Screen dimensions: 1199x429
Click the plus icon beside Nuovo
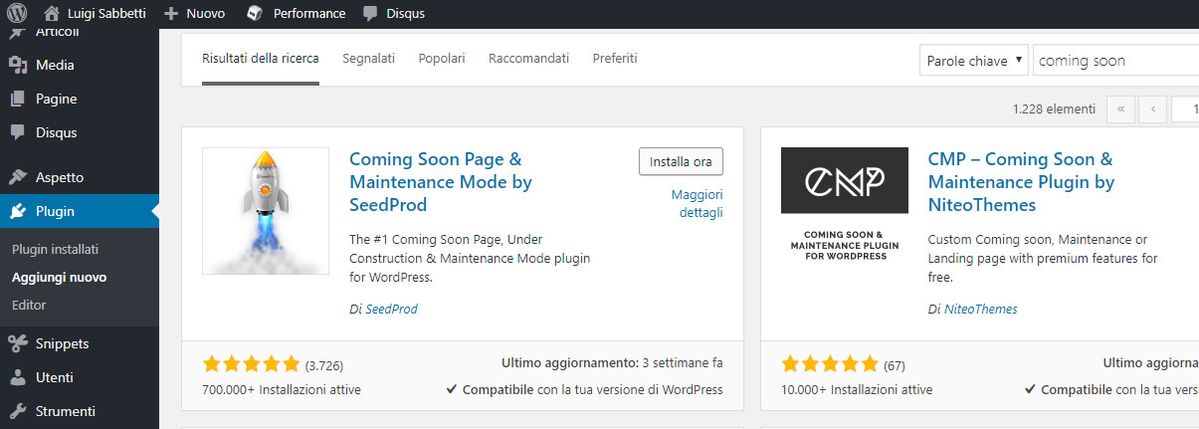pos(170,14)
